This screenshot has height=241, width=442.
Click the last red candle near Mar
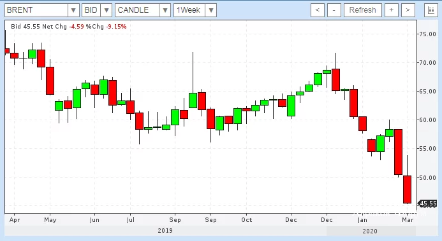[408, 189]
